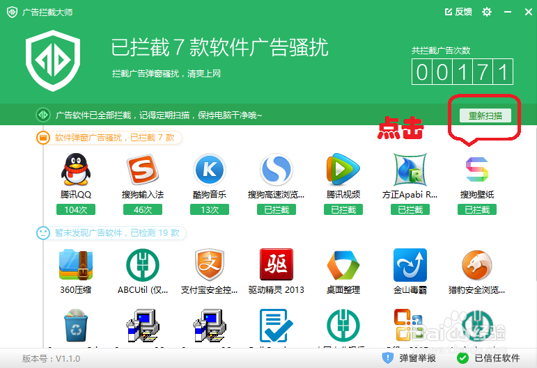Screen dimensions: 537x368
Task: Click the 104次 count under 腾讯QQ
Action: [x=76, y=209]
